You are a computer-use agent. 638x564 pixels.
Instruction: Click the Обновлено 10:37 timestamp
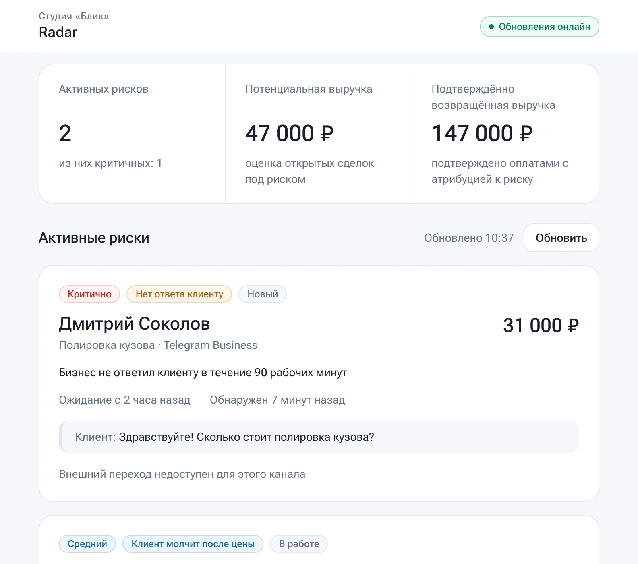[469, 238]
